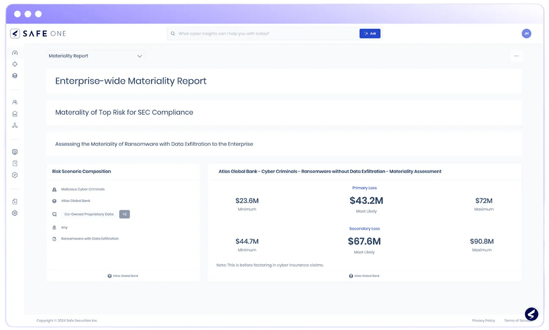The height and width of the screenshot is (330, 549).
Task: Select the Malicious Cyber Criminals text
Action: [x=82, y=189]
